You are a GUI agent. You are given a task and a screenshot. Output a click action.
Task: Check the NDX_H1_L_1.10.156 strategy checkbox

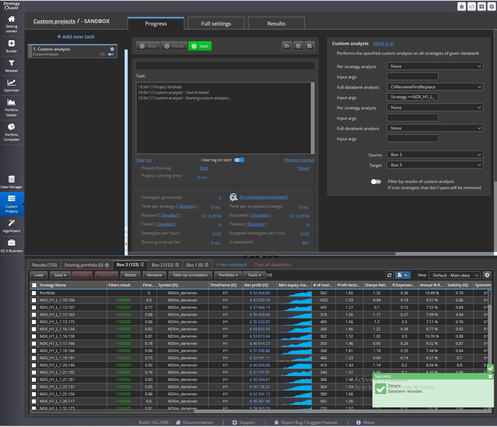34,300
